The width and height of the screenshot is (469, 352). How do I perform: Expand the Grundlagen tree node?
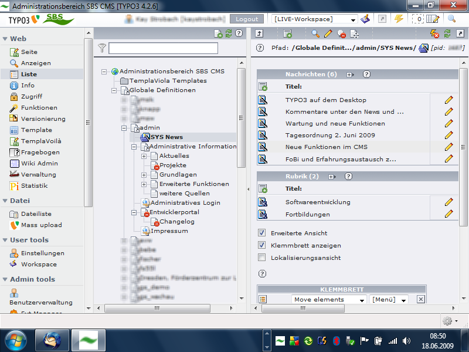pyautogui.click(x=144, y=175)
